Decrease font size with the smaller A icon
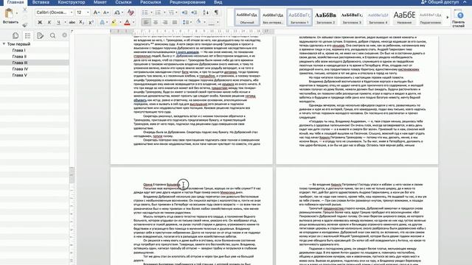The width and height of the screenshot is (472, 265). [106, 13]
